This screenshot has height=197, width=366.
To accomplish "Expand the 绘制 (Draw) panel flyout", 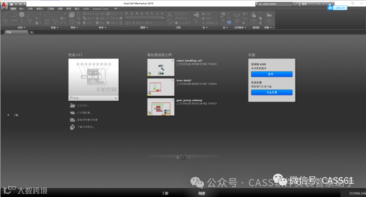I will (x=21, y=27).
